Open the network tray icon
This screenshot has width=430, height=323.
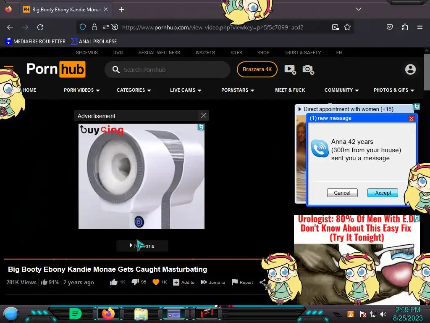373,314
